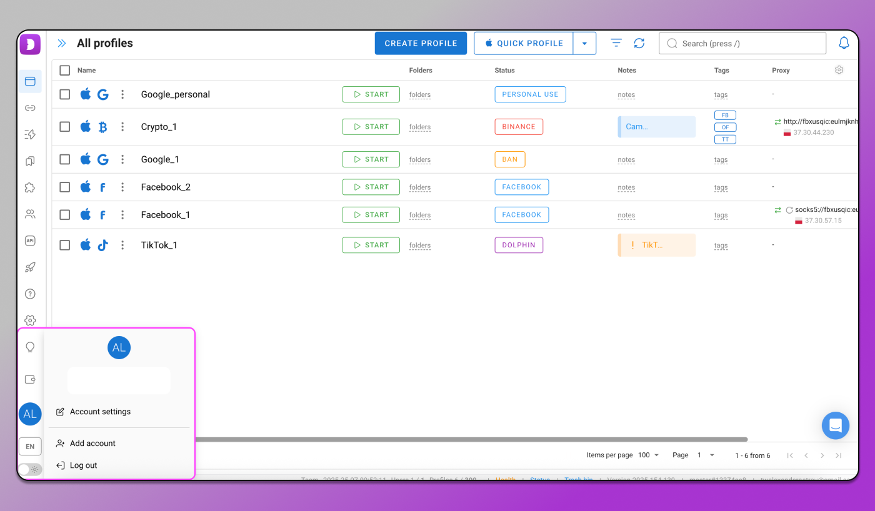This screenshot has width=875, height=511.
Task: Open the sidebar settings gear
Action: click(30, 320)
